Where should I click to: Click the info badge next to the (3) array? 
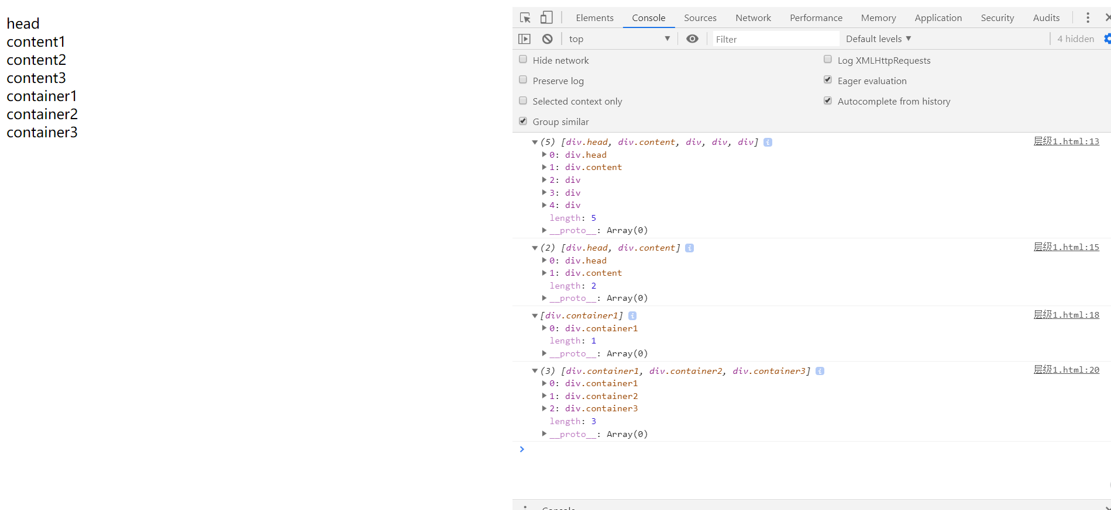[820, 371]
